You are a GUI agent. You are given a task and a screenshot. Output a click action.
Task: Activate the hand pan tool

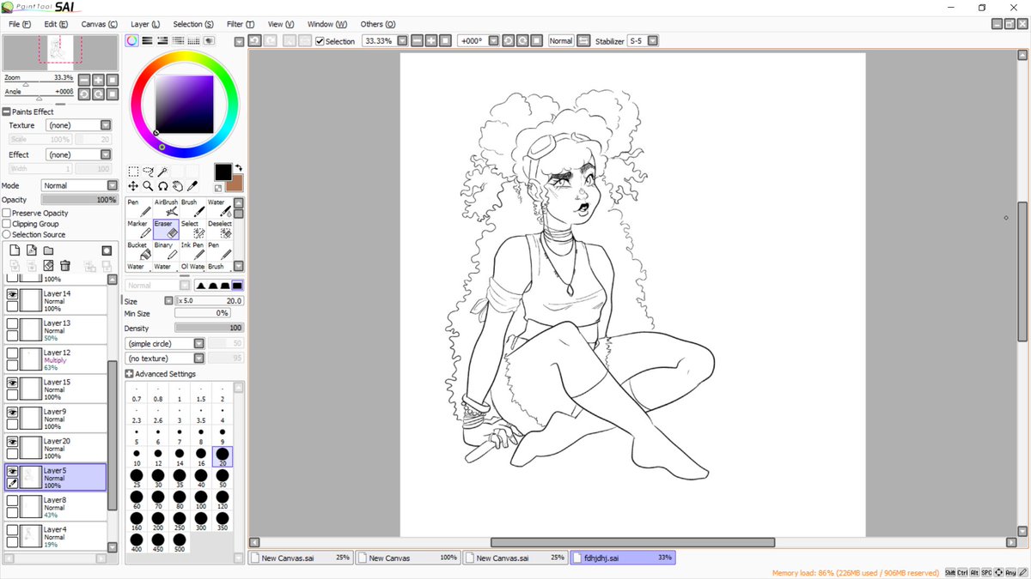click(x=177, y=186)
